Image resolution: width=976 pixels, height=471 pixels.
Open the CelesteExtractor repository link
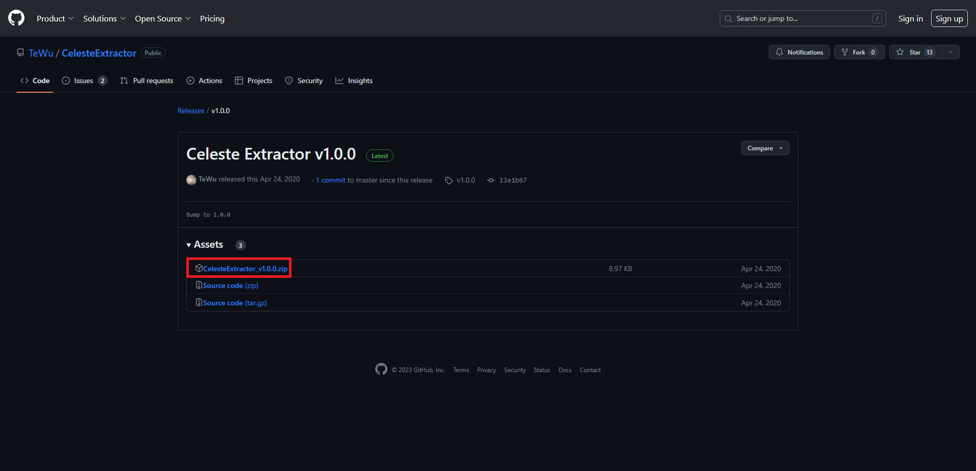[x=99, y=53]
